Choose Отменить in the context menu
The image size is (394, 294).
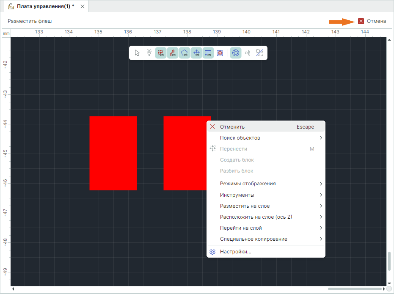click(x=232, y=126)
